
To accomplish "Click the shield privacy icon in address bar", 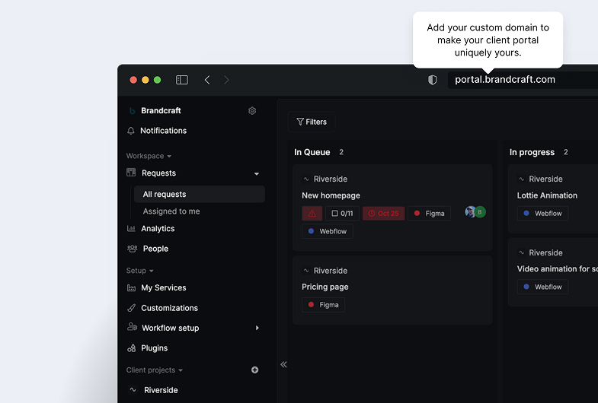I will click(433, 80).
